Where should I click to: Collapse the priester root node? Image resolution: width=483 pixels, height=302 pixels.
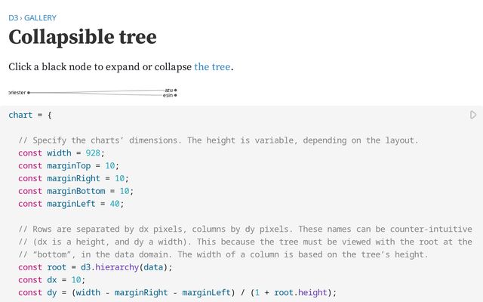tap(29, 92)
